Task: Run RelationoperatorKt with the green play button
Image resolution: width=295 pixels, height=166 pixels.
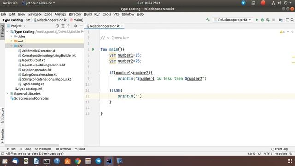Action: click(257, 20)
